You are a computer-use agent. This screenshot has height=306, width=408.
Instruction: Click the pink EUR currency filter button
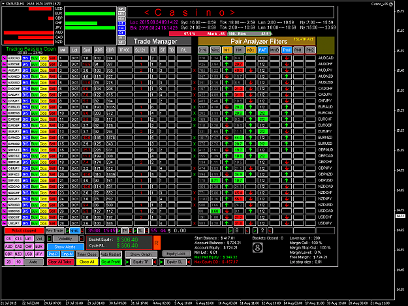[39, 247]
